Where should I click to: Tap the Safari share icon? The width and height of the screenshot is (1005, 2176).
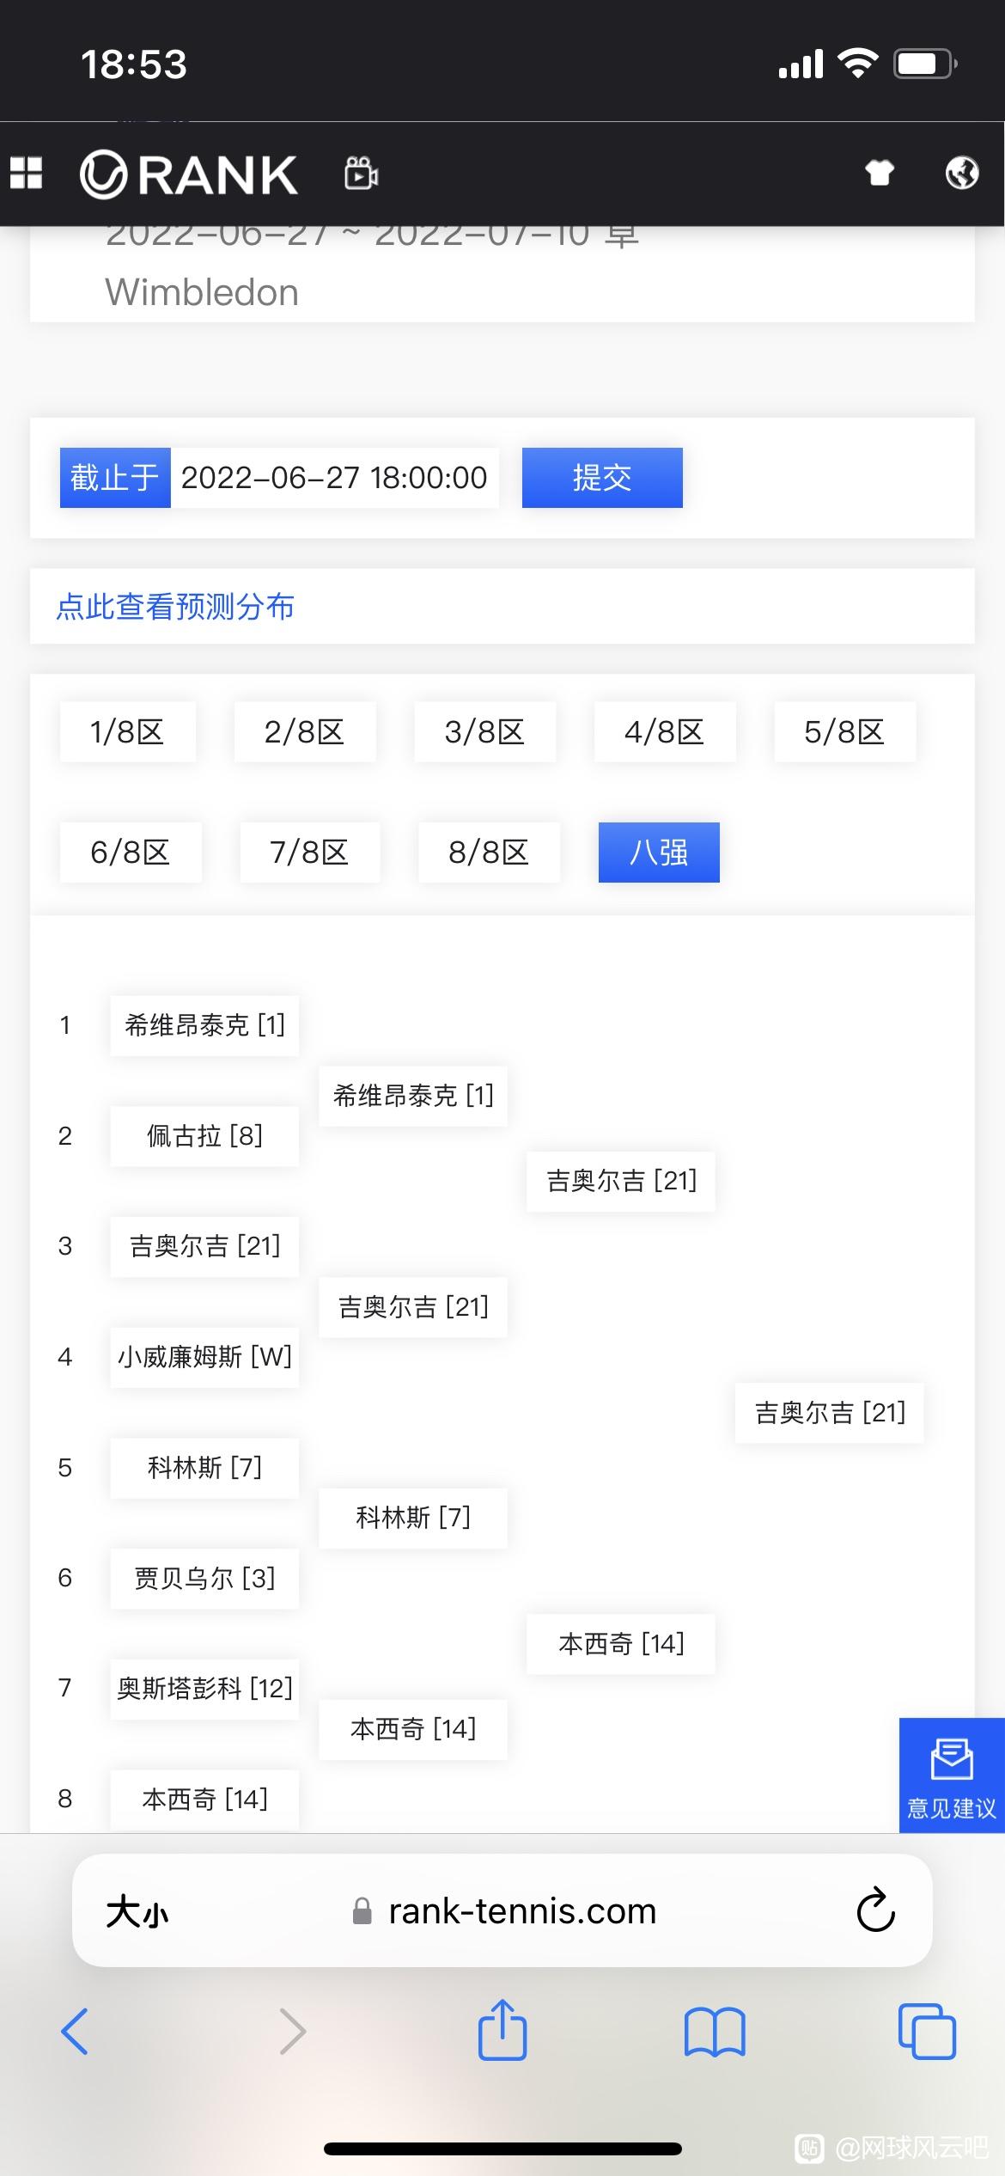coord(502,2030)
